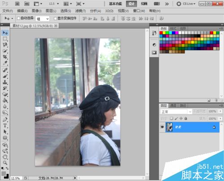Select the Eyedropper tool
The height and width of the screenshot is (181, 224).
point(5,63)
